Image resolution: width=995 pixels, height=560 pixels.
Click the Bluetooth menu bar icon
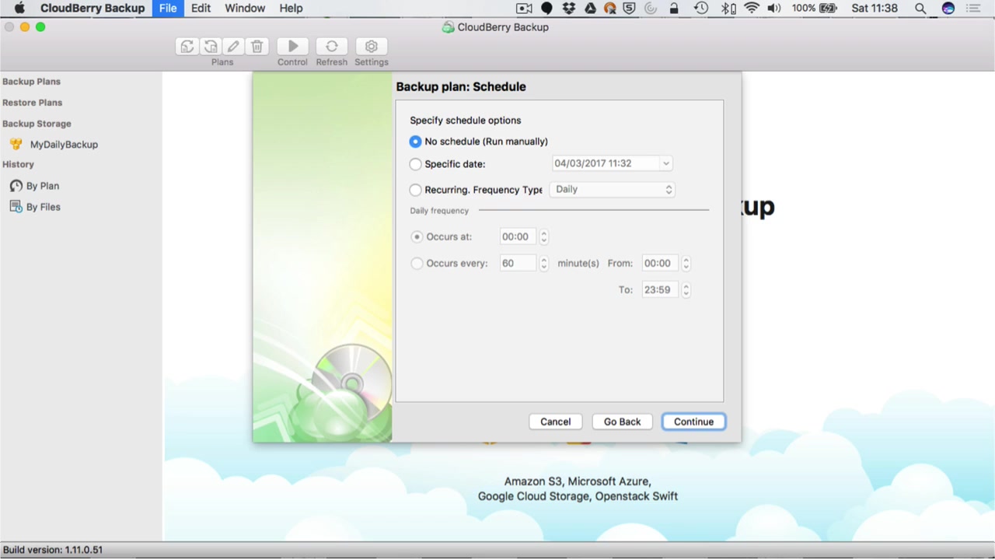tap(728, 9)
